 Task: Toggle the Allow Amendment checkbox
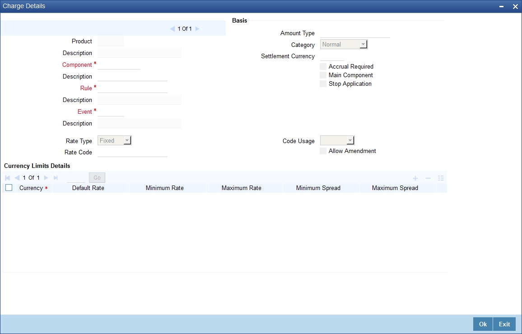point(323,151)
